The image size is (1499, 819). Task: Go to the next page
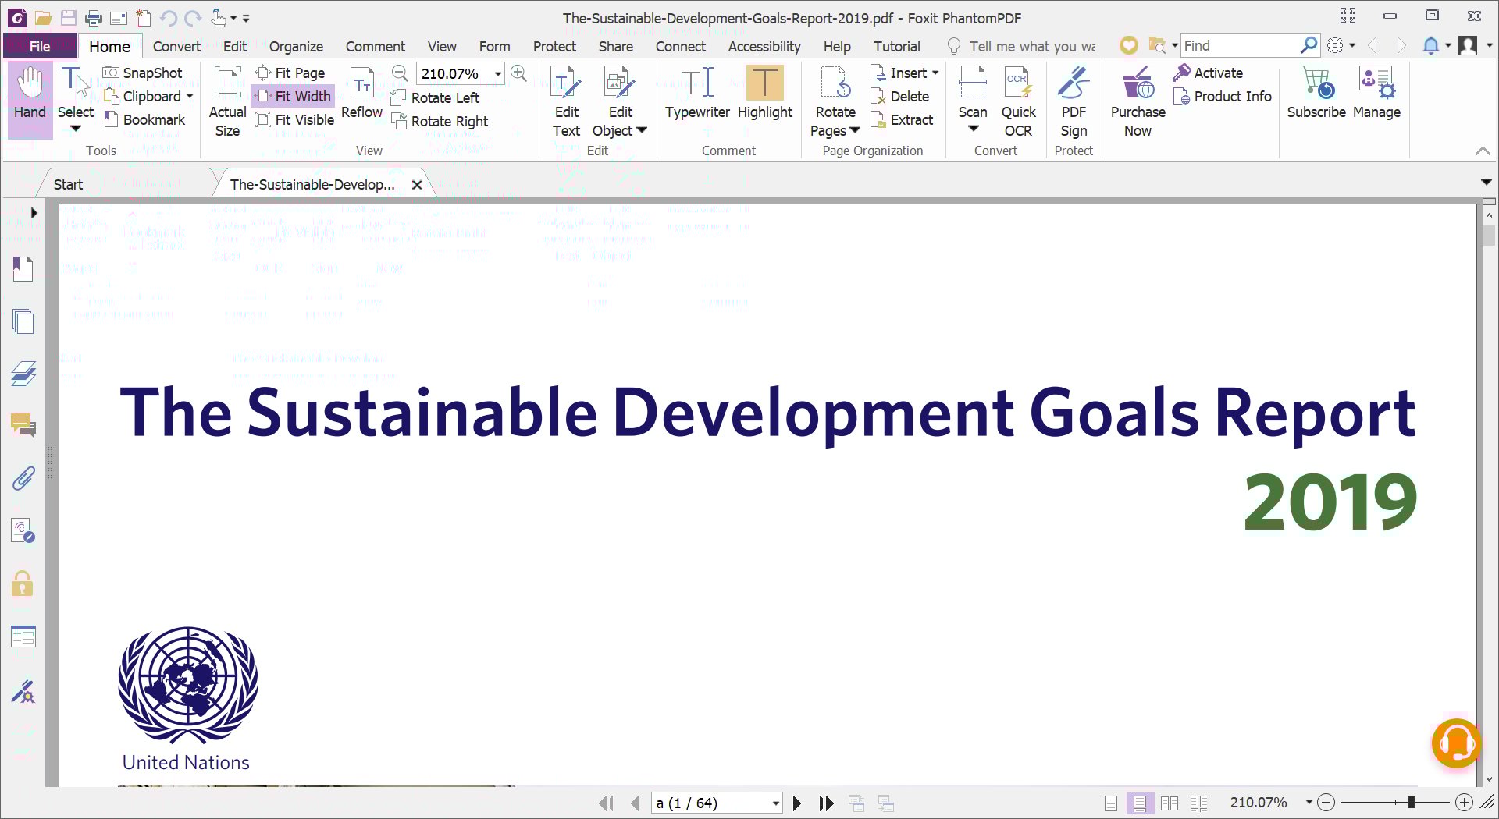coord(796,803)
